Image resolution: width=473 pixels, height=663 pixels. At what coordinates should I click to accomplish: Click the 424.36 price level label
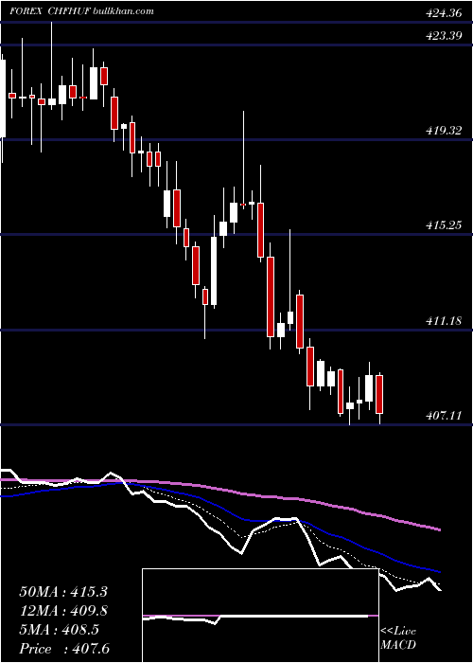pyautogui.click(x=444, y=13)
